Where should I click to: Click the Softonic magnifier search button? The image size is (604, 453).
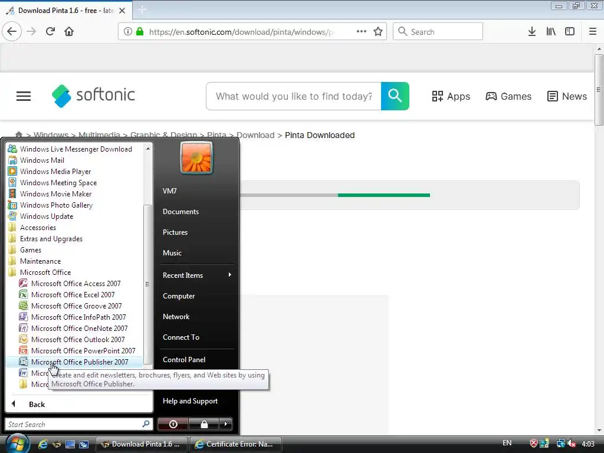tap(395, 96)
